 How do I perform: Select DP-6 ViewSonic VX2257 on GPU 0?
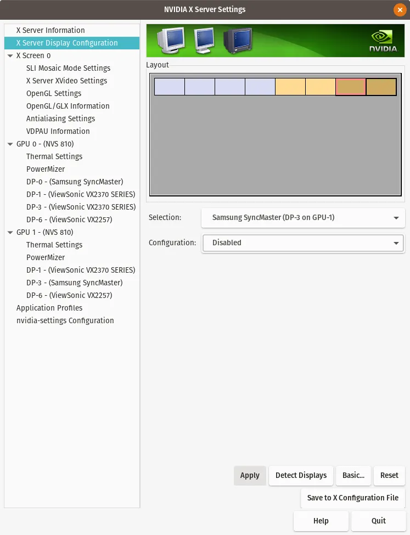69,219
